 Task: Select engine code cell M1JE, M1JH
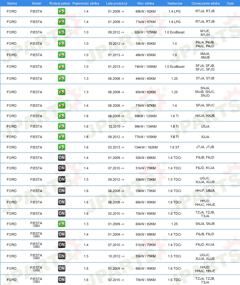205,33
